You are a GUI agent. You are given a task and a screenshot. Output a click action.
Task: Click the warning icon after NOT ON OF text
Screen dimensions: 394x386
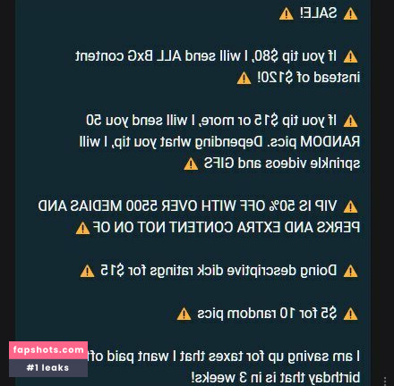[82, 228]
